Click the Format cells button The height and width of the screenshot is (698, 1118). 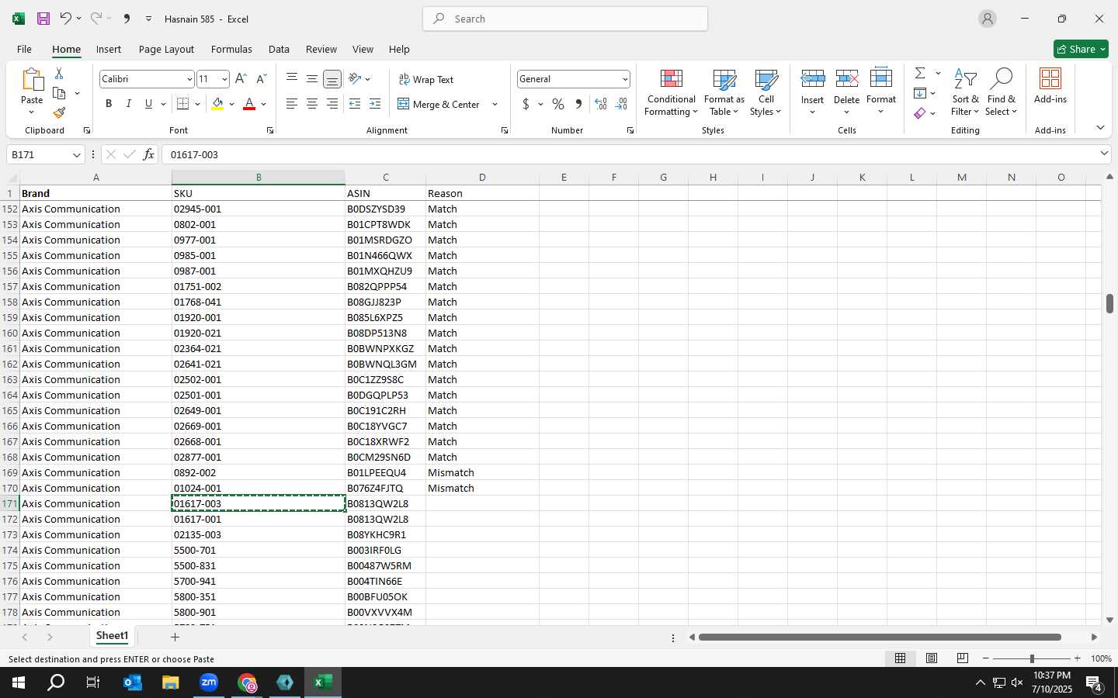[881, 92]
